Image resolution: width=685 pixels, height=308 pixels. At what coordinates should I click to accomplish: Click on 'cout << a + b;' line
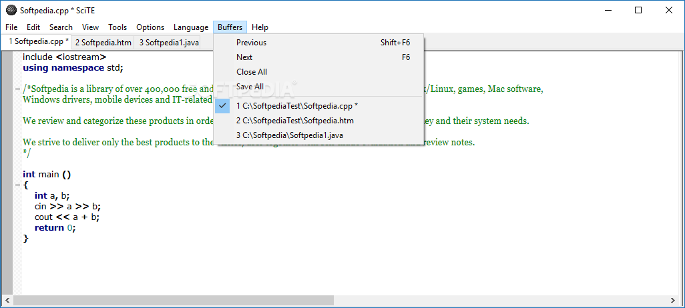coord(67,217)
